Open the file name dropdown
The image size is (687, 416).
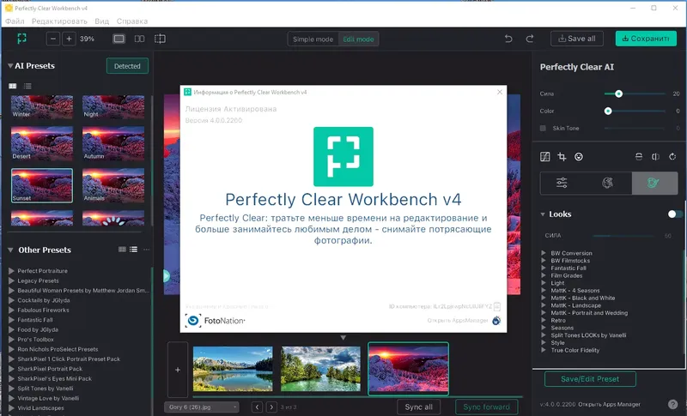pos(202,407)
